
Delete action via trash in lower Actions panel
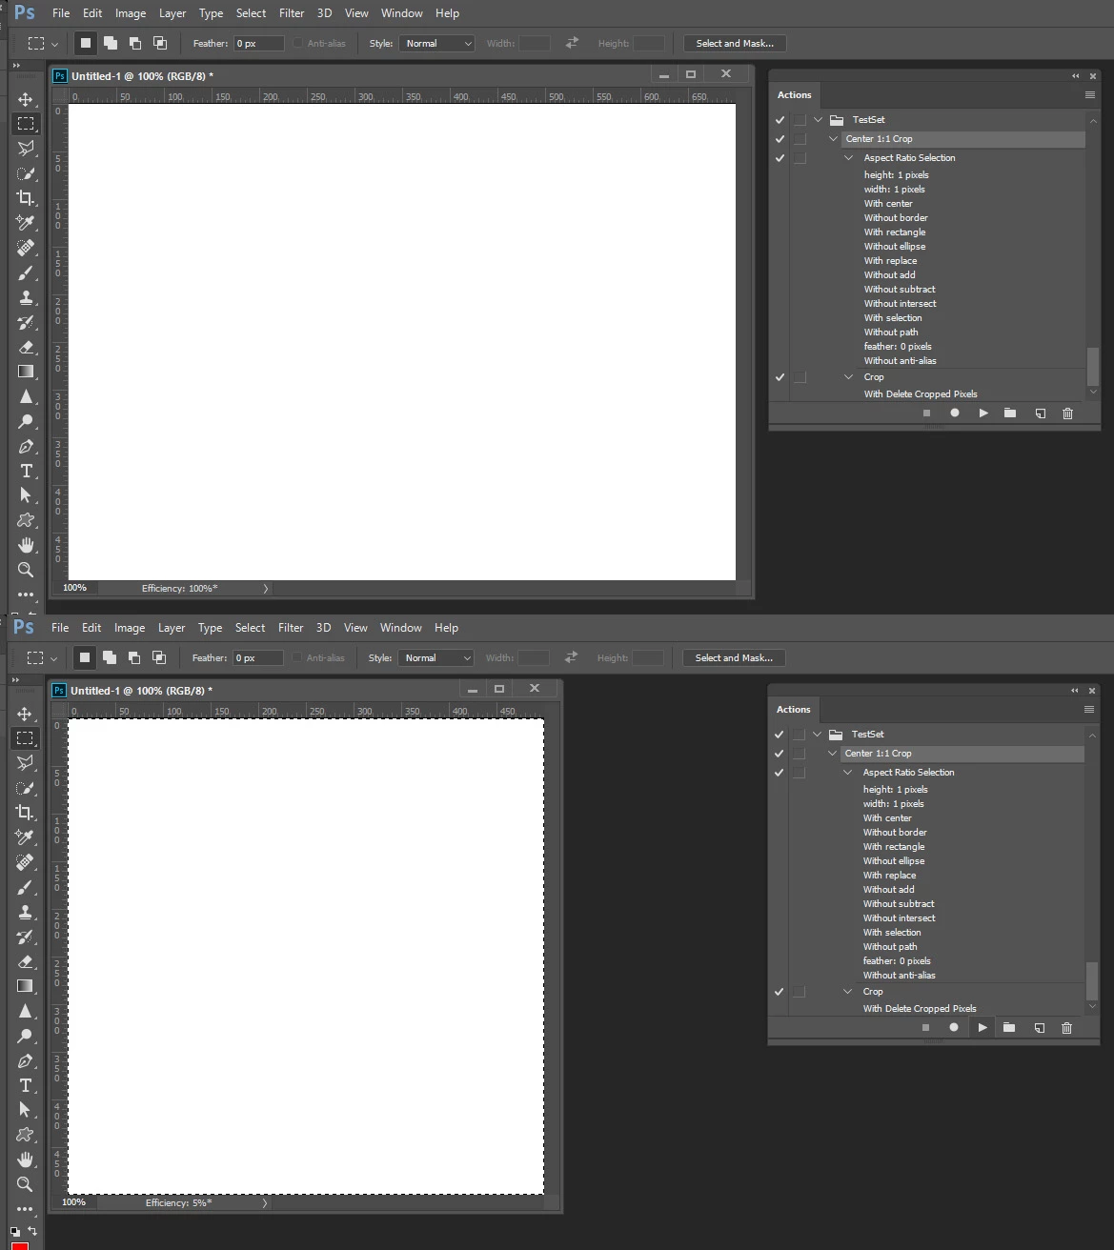[x=1066, y=1028]
